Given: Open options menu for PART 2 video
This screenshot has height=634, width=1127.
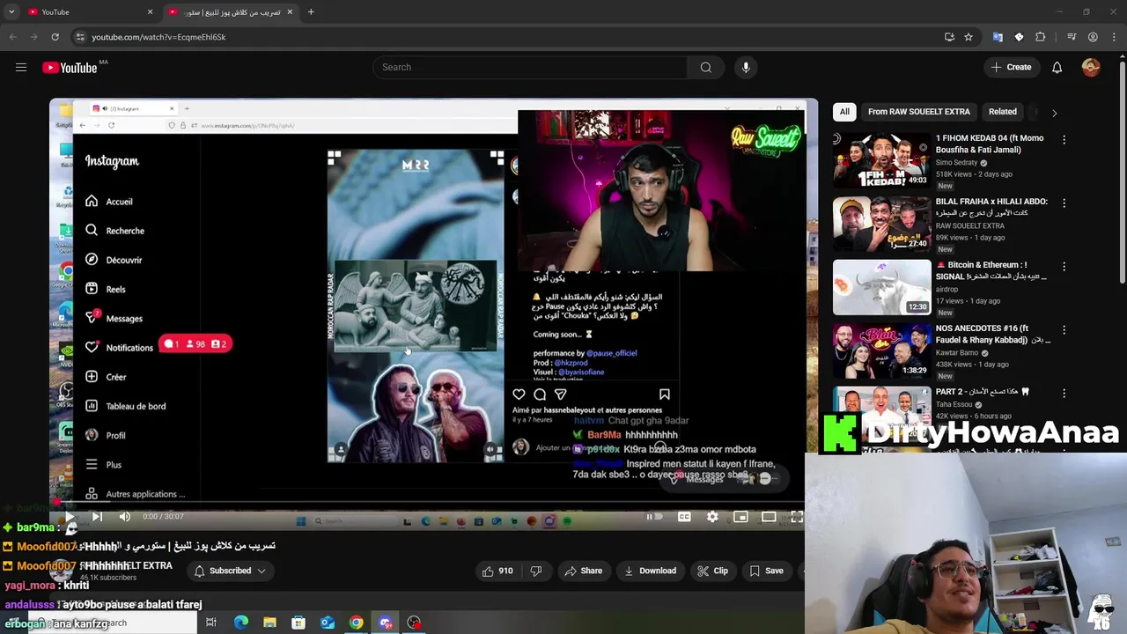Looking at the screenshot, I should click(x=1064, y=393).
